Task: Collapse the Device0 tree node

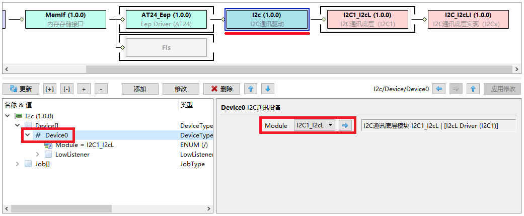Action: click(x=28, y=135)
